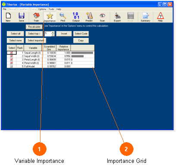Click the Petal Length importance bar

pos(72,59)
